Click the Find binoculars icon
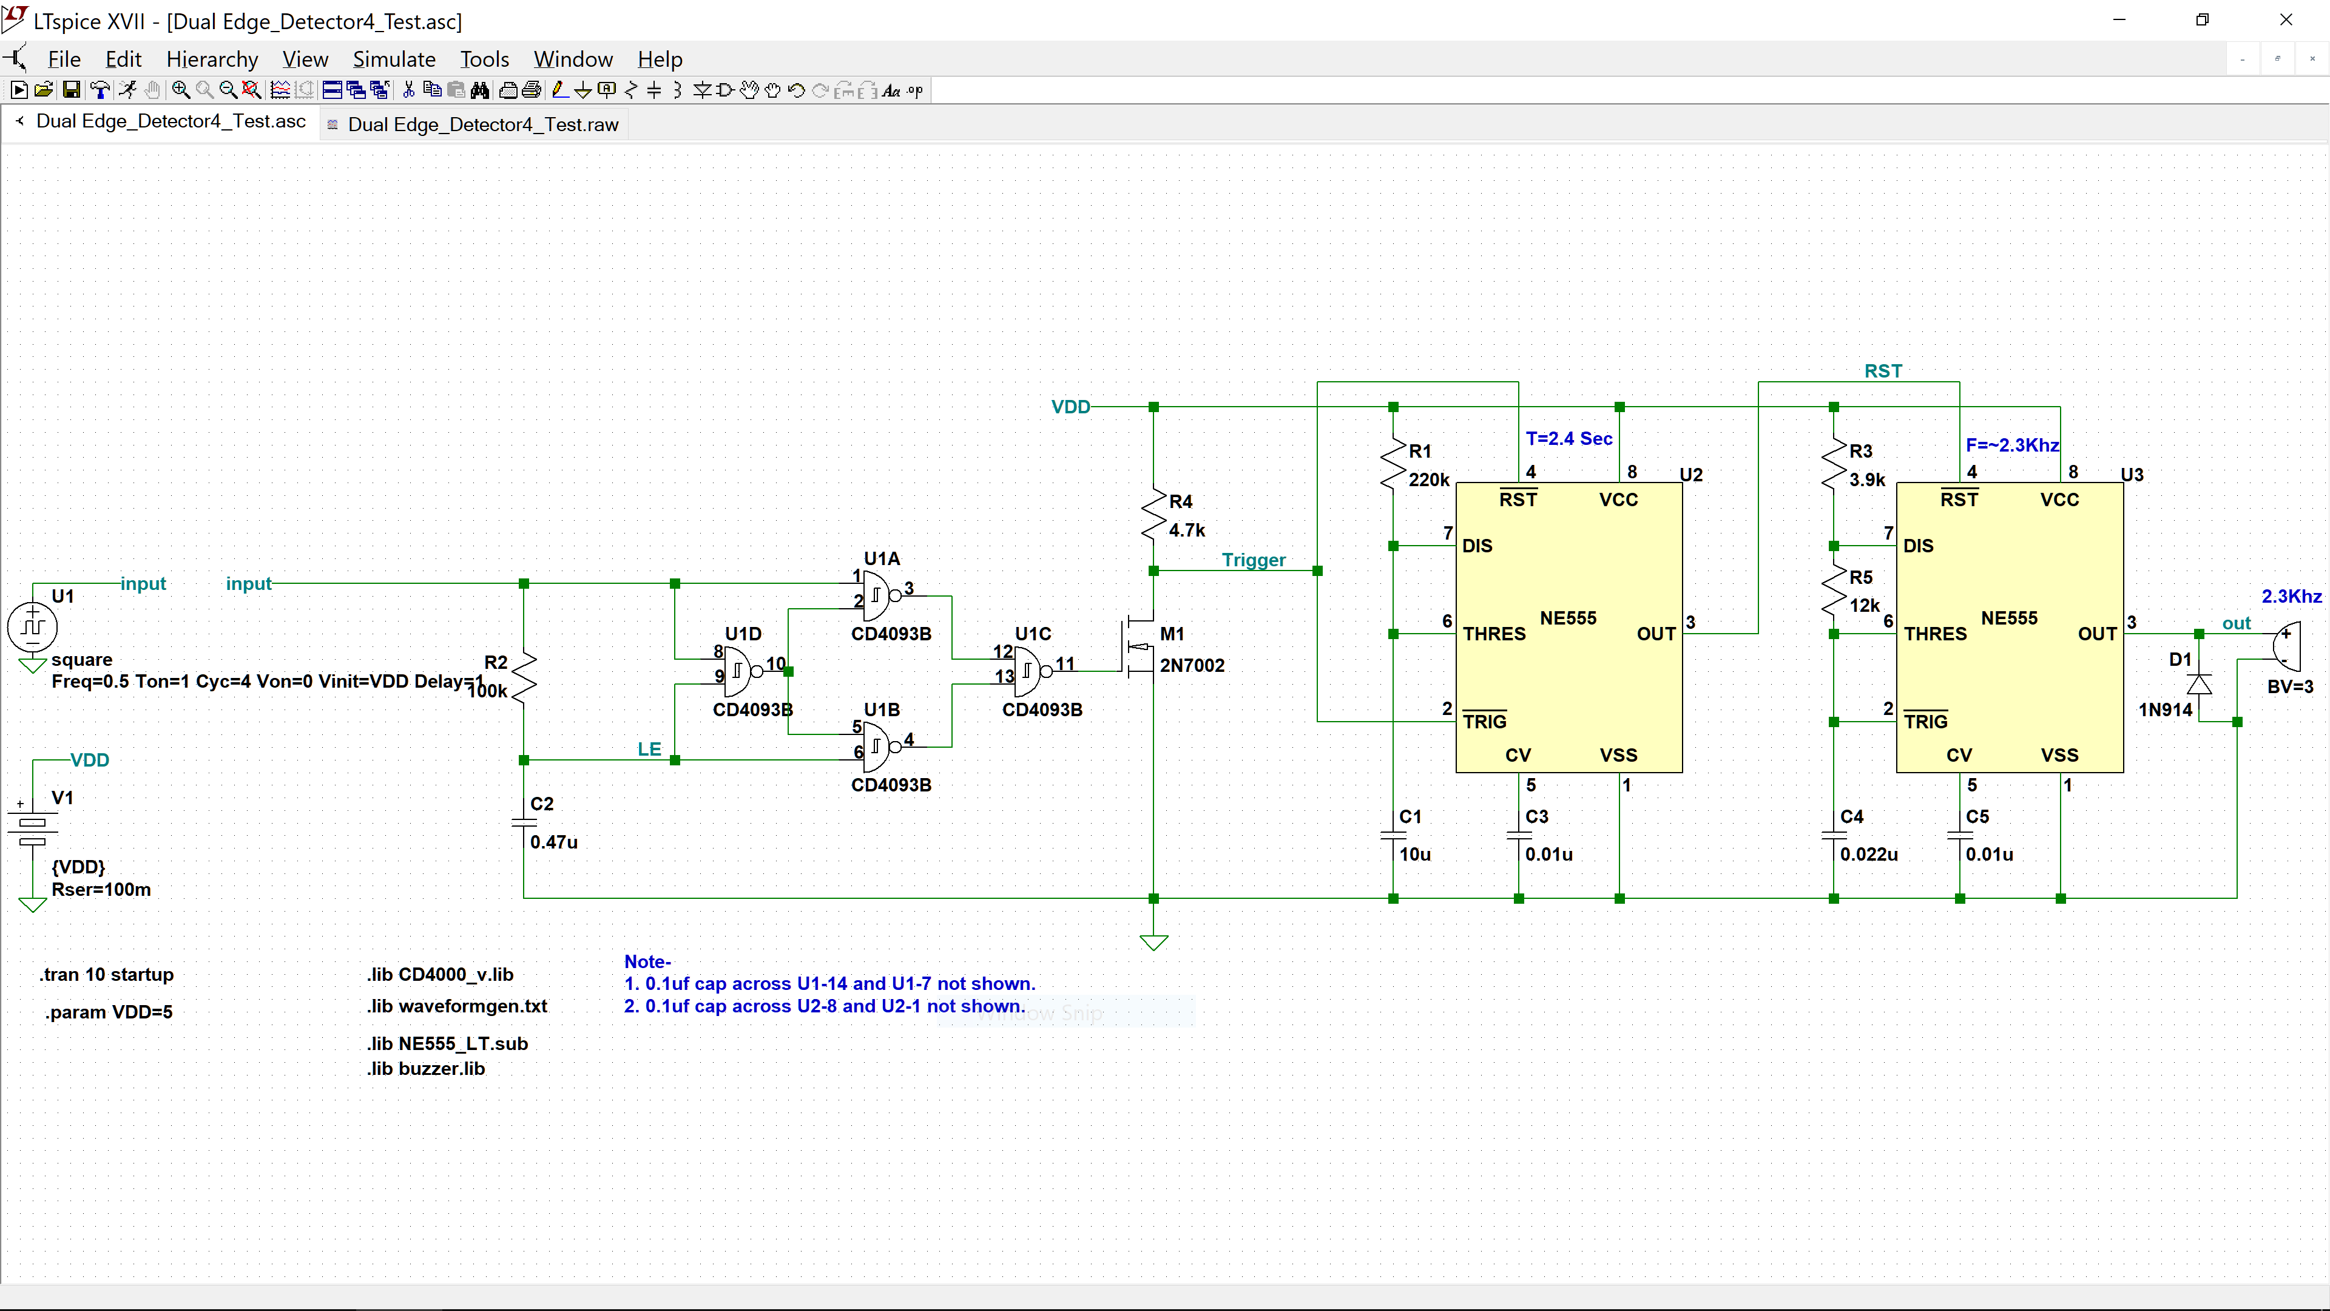 pyautogui.click(x=479, y=90)
